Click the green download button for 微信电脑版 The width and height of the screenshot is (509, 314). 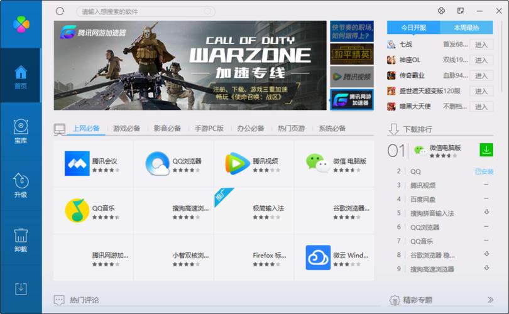click(486, 149)
